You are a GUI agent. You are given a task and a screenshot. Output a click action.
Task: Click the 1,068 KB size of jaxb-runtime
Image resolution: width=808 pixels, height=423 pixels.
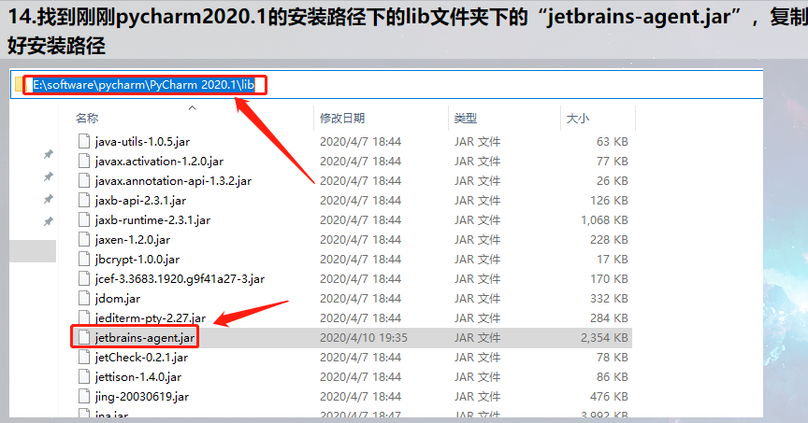pos(604,220)
